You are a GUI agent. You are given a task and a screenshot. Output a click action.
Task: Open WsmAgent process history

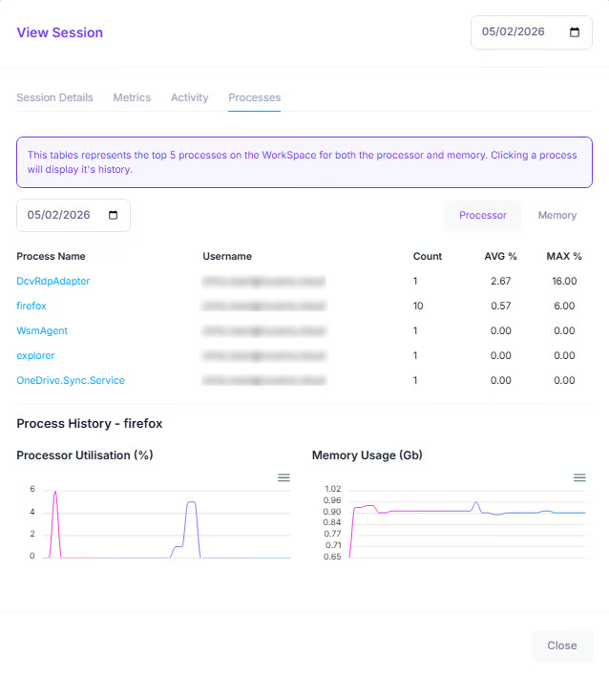click(42, 330)
